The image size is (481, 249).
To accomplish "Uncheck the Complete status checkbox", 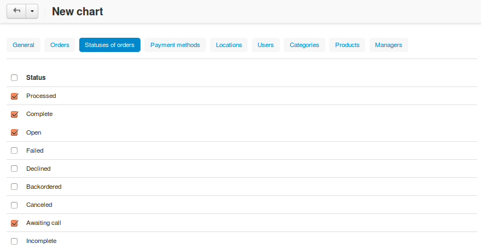I will coord(14,114).
